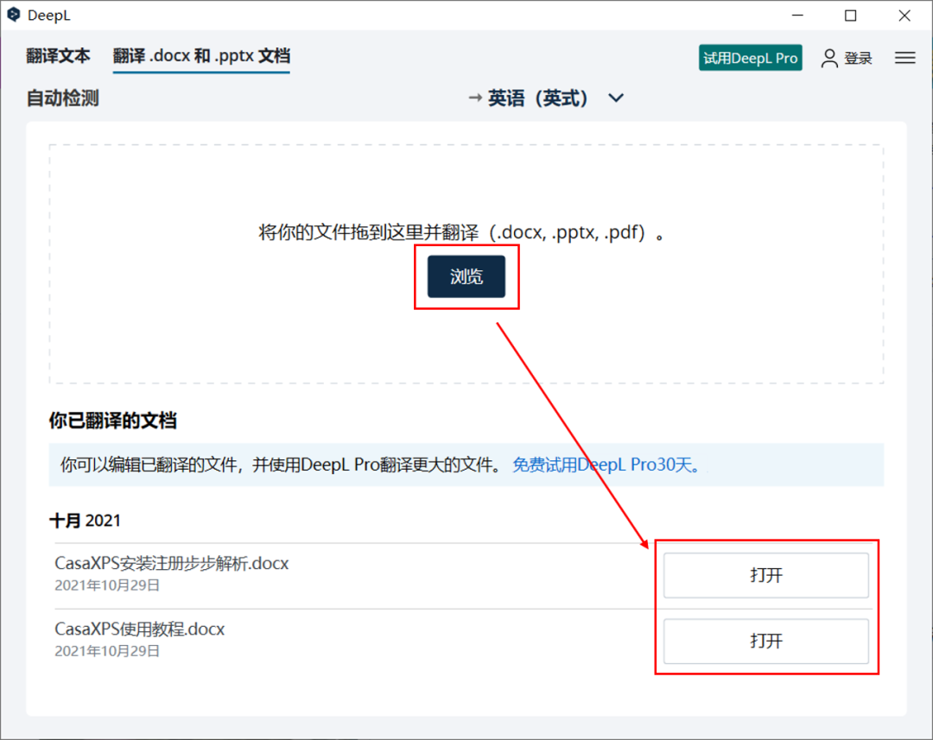
Task: Open the 自动检测 source language selector
Action: coord(62,98)
